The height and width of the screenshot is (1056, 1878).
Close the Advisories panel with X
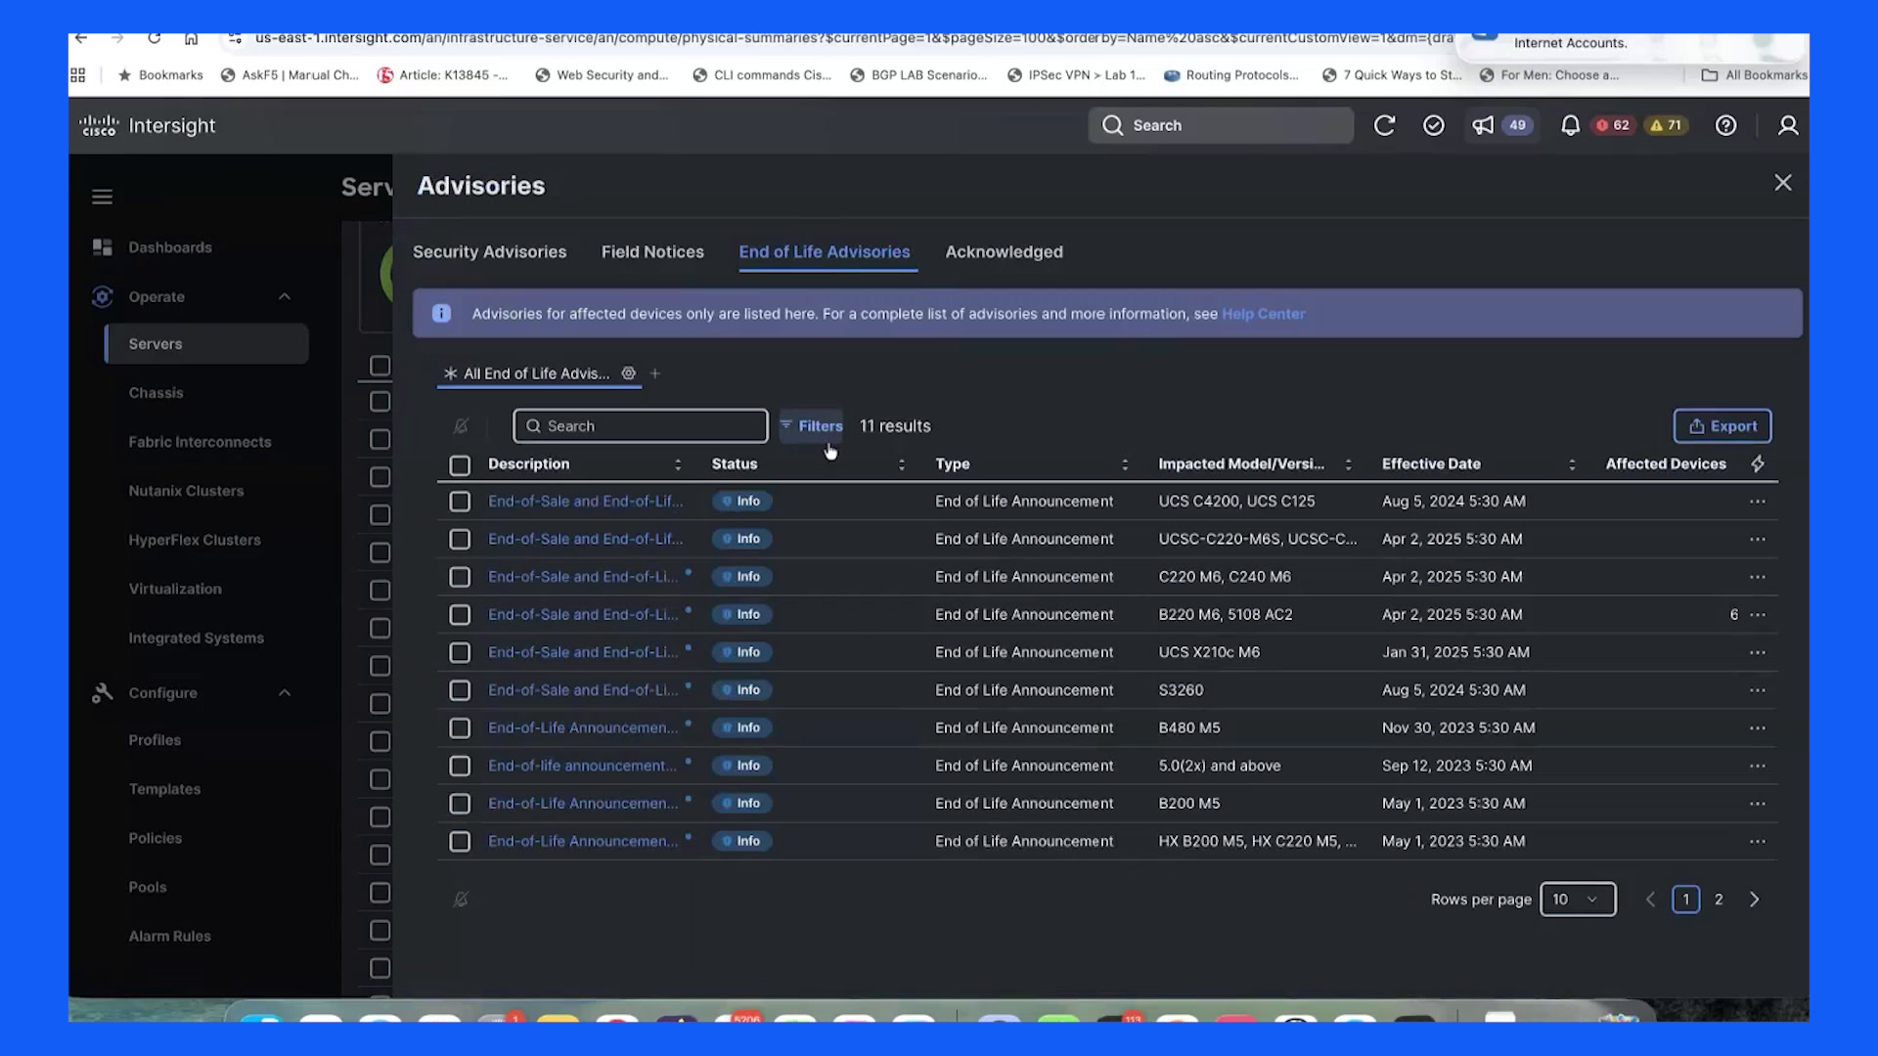1783,183
